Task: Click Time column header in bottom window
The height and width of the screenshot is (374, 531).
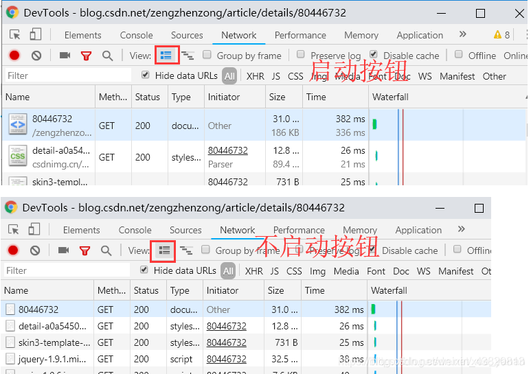Action: pyautogui.click(x=334, y=290)
